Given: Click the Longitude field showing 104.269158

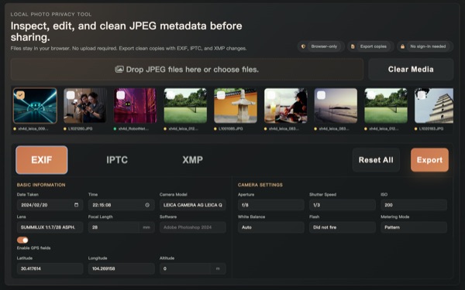Looking at the screenshot, I should pyautogui.click(x=122, y=268).
